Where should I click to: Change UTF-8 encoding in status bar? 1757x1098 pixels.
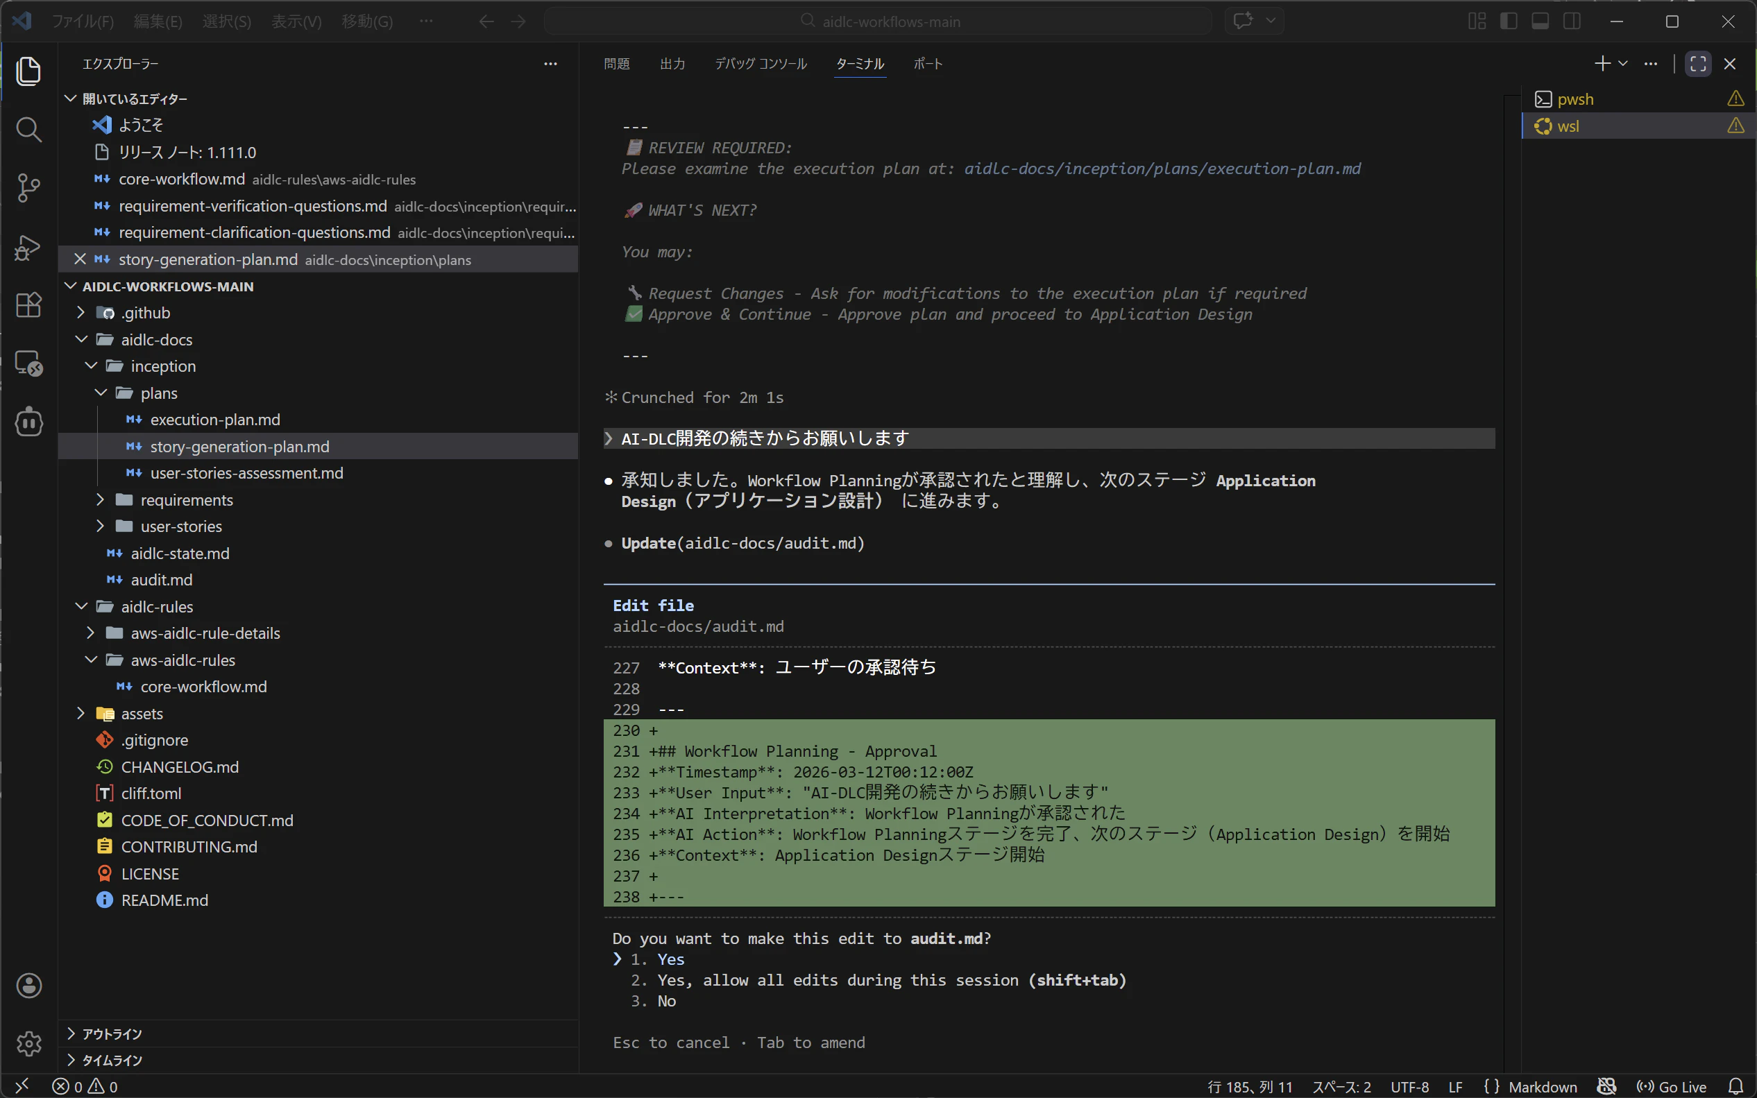click(1409, 1086)
